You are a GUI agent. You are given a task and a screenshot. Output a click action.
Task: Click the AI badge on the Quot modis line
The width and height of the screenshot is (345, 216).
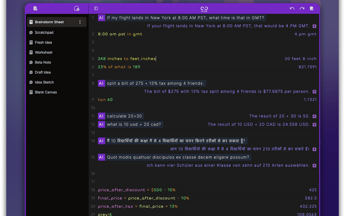click(101, 157)
